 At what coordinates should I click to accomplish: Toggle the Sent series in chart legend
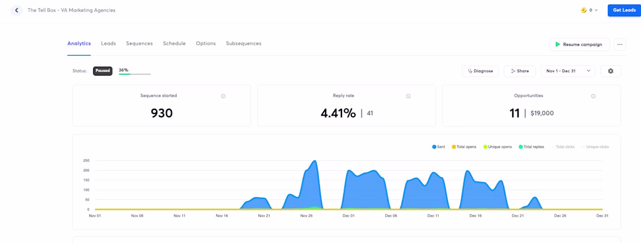pyautogui.click(x=439, y=146)
